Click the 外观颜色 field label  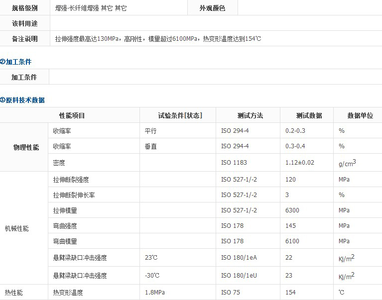(212, 8)
